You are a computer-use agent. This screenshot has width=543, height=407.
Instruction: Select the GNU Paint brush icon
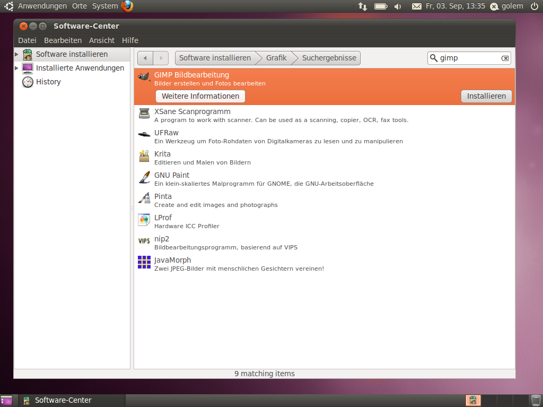144,177
